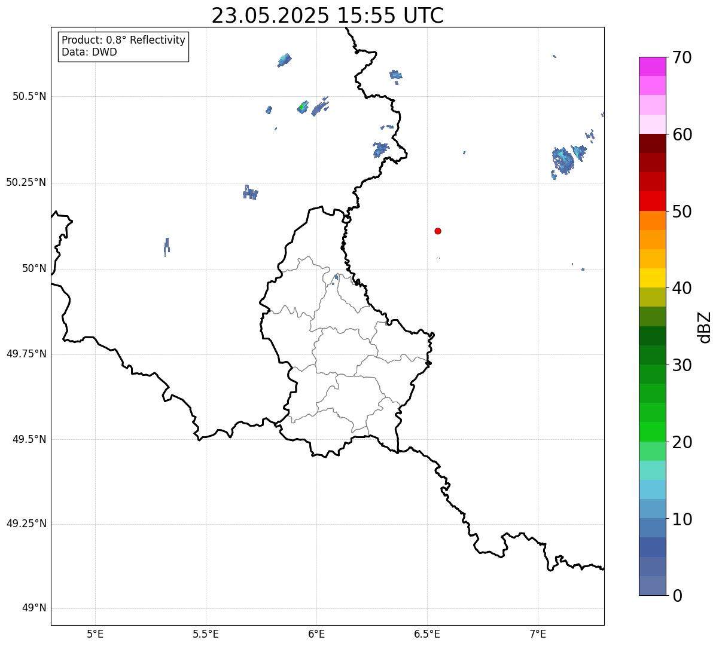Click the 49.75°N latitude label
The image size is (719, 646).
[x=26, y=354]
